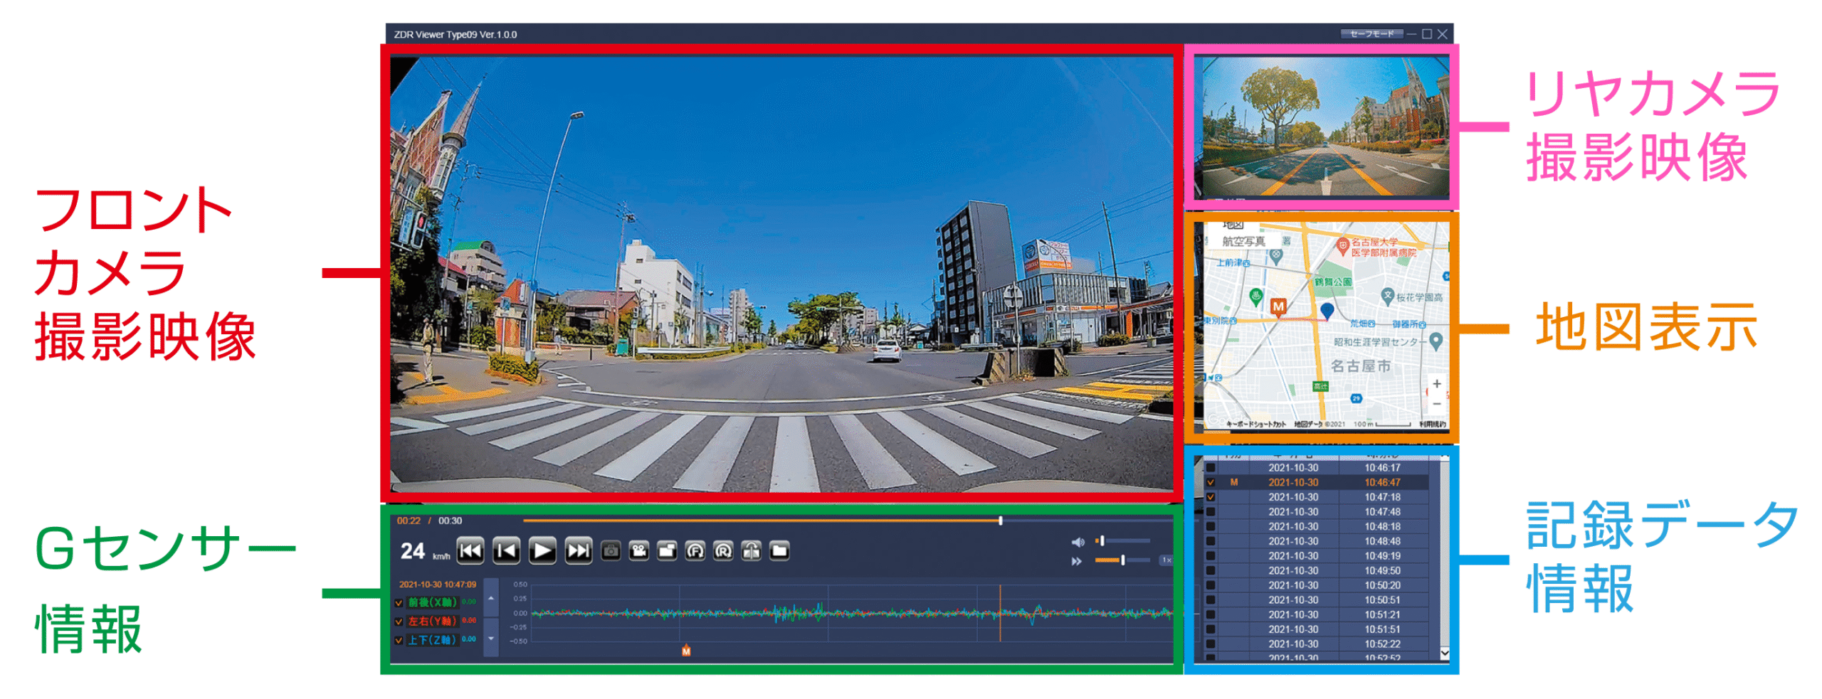Open folder icon in playback toolbar
Viewport: 1822px width, 699px height.
point(779,550)
